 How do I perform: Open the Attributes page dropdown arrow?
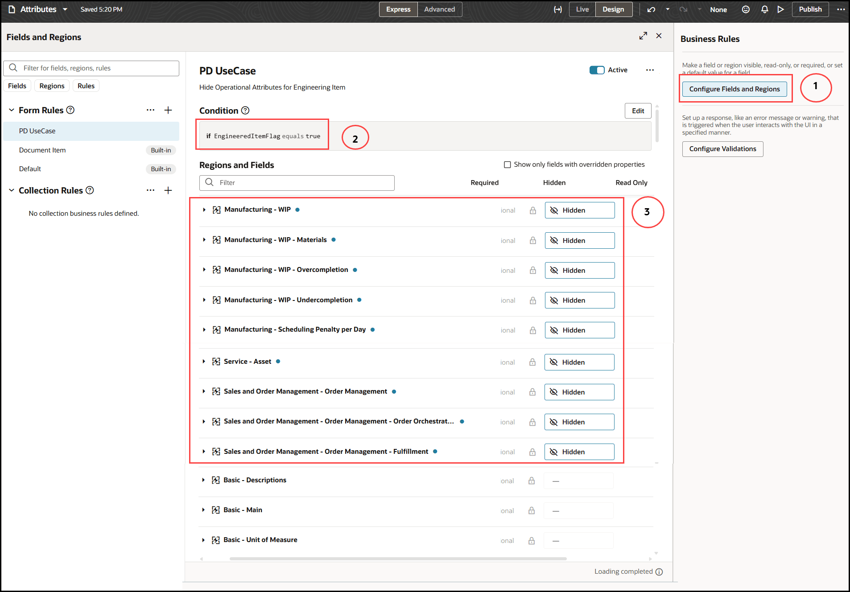coord(65,9)
